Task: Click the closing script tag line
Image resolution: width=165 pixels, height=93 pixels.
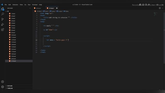Action: click(47, 46)
